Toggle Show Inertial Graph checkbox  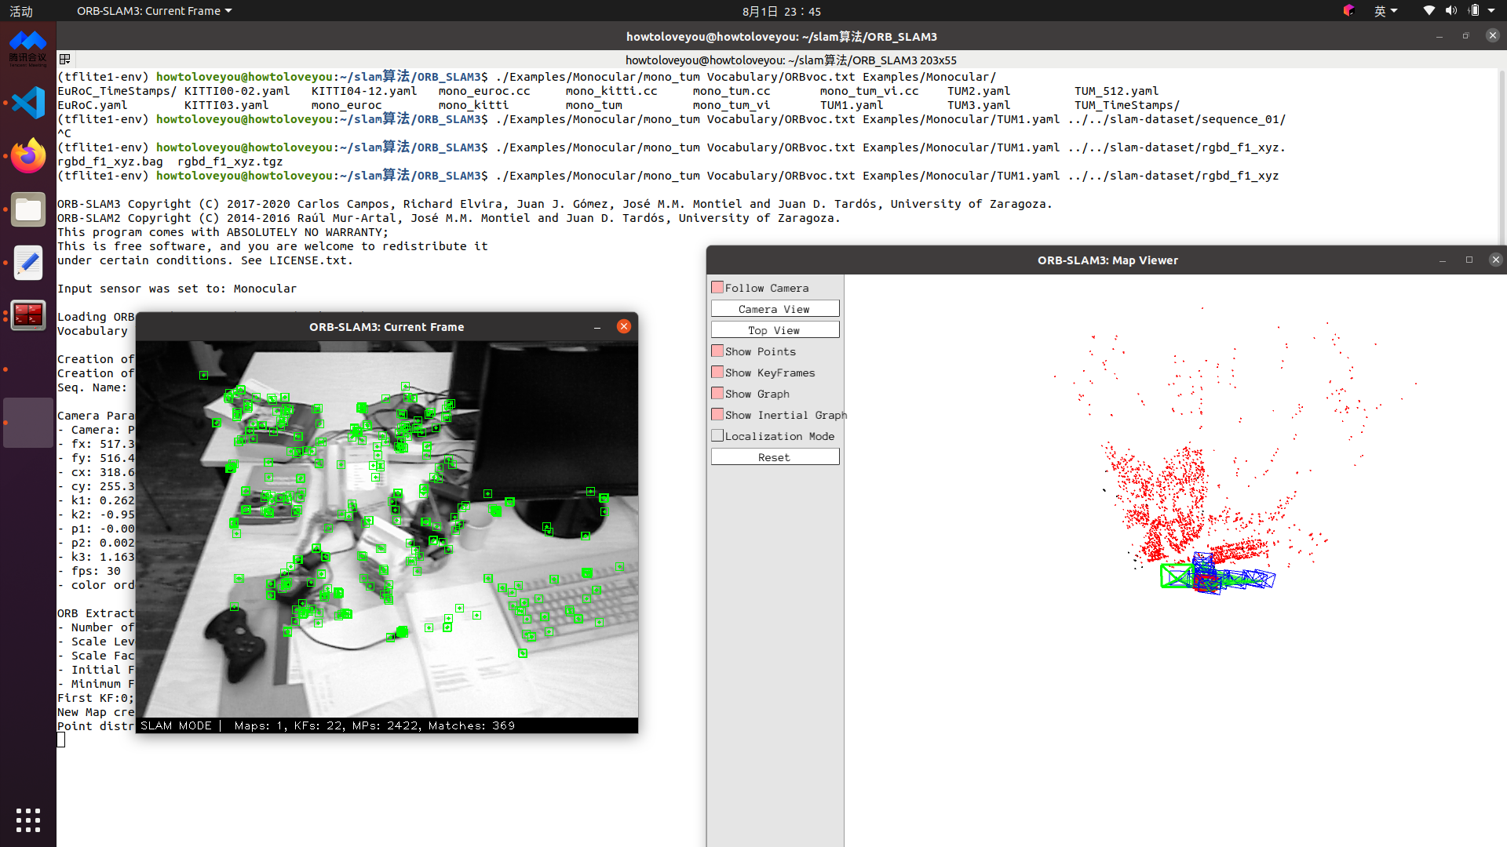(717, 414)
